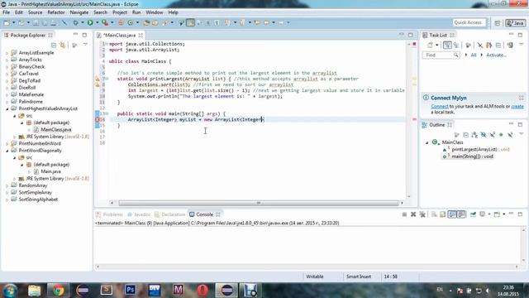The width and height of the screenshot is (529, 298).
Task: Open Package Explorer view menu dropdown
Action: point(85,45)
